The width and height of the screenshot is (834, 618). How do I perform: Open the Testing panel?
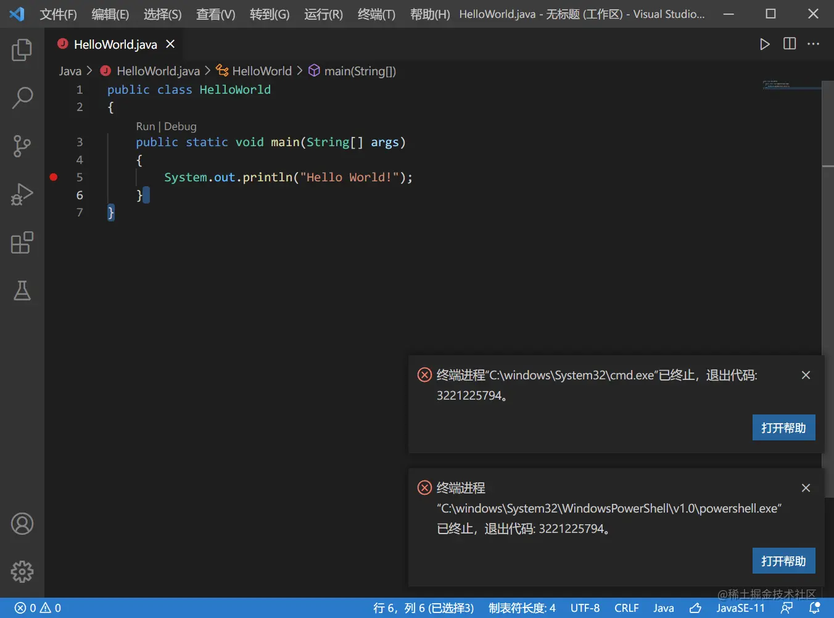[22, 290]
